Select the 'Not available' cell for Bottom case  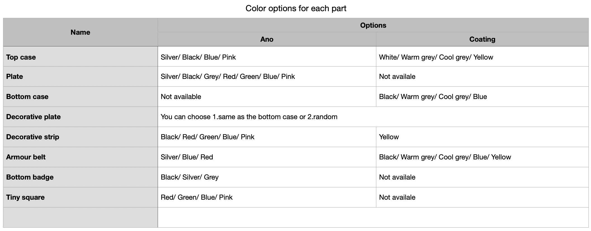(x=181, y=97)
